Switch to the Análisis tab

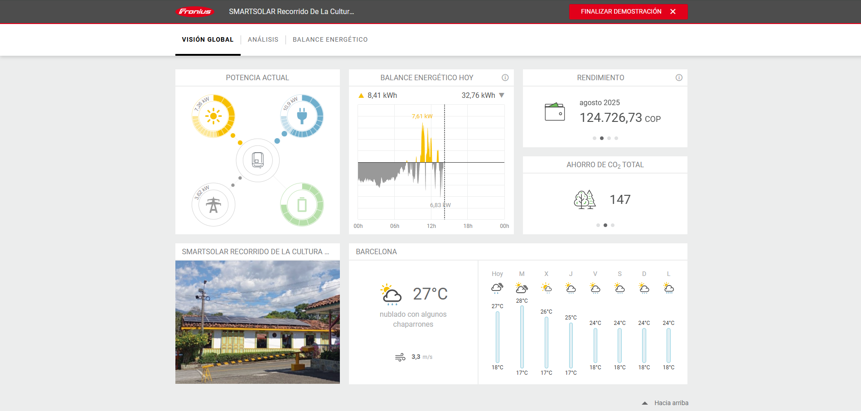[x=263, y=39]
